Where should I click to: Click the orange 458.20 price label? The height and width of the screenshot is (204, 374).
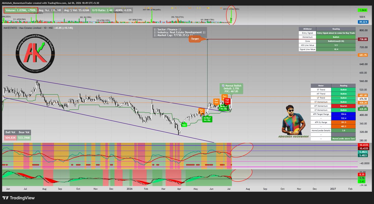point(363,102)
